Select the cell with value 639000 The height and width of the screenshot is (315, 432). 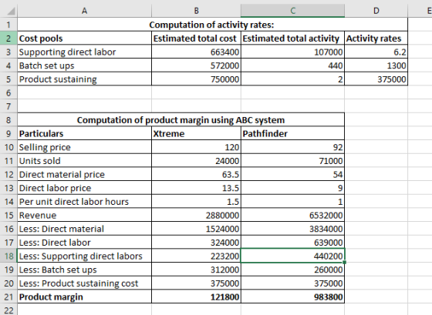292,243
